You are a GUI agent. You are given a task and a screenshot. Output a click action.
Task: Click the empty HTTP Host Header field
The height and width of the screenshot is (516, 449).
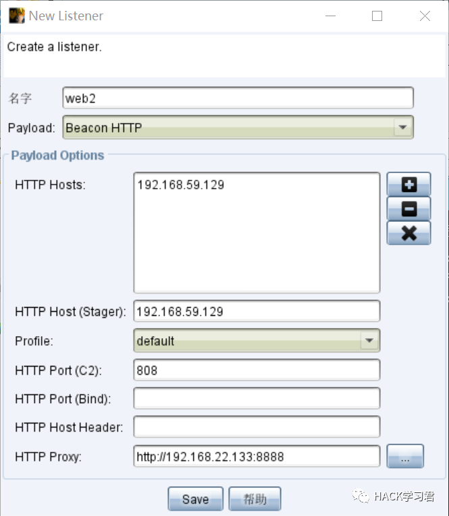257,427
